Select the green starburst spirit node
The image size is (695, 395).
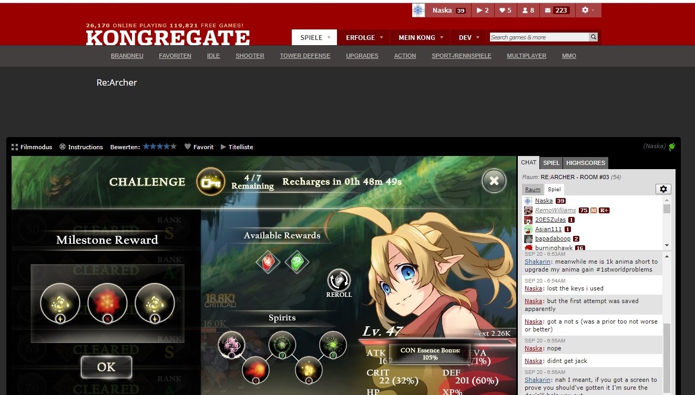333,345
